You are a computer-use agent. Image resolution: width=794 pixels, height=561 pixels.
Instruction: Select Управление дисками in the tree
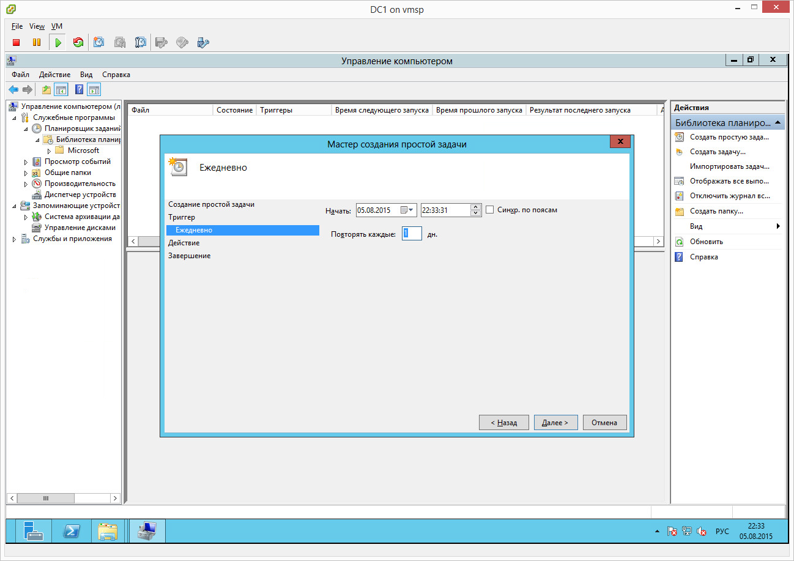(80, 228)
